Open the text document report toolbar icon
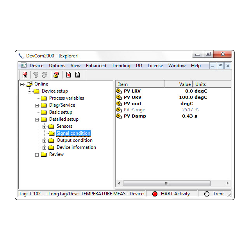The width and height of the screenshot is (250, 250). (x=77, y=75)
